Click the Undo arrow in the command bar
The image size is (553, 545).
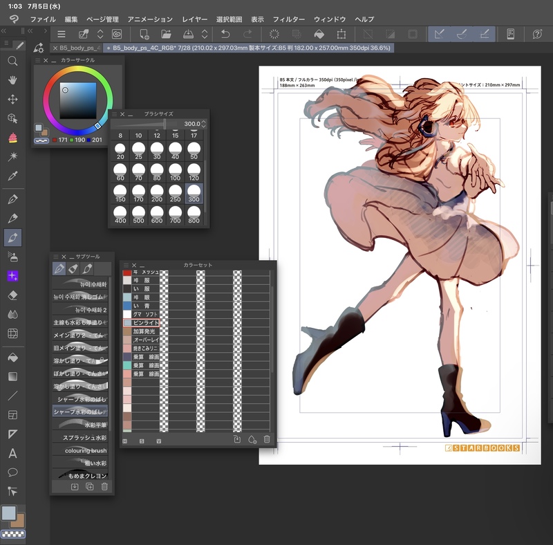click(x=225, y=34)
